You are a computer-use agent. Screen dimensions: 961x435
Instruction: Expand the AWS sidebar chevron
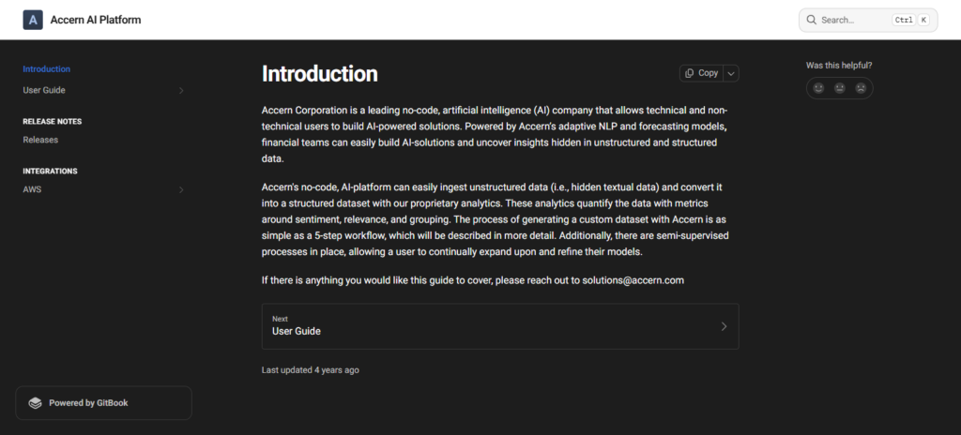pyautogui.click(x=181, y=190)
